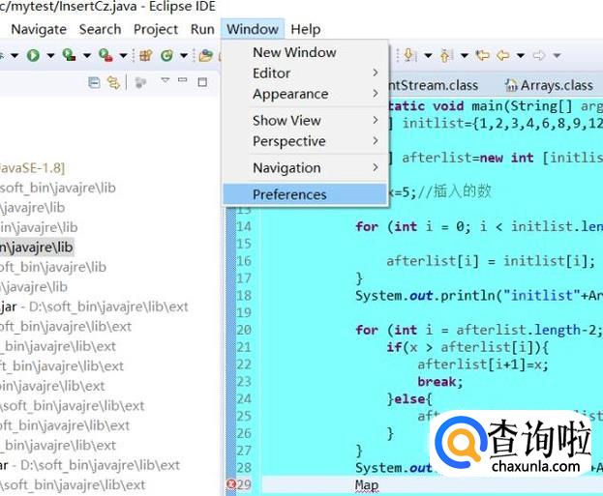The image size is (603, 496).
Task: Select the 'in\javajre\lib' tree row
Action: (39, 227)
